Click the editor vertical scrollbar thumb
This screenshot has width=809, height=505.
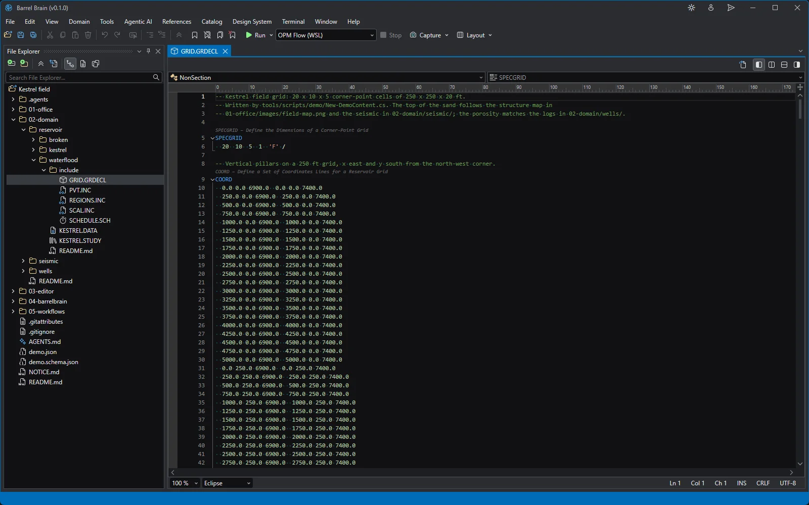tap(800, 109)
